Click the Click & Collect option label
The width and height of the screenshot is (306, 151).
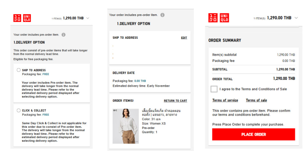click(x=34, y=110)
